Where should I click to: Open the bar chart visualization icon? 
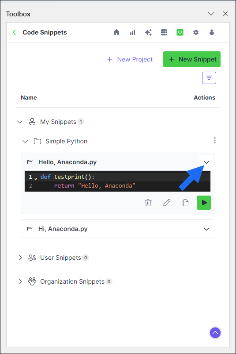132,32
